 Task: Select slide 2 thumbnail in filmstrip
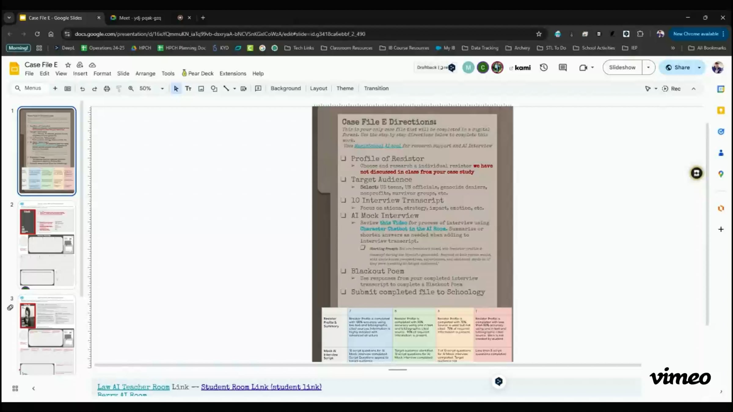pyautogui.click(x=47, y=245)
